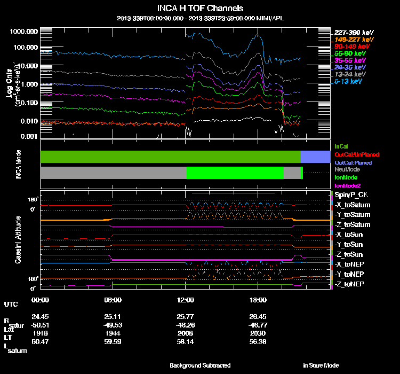
Task: Click the in Stare Mode footer text
Action: (x=321, y=365)
